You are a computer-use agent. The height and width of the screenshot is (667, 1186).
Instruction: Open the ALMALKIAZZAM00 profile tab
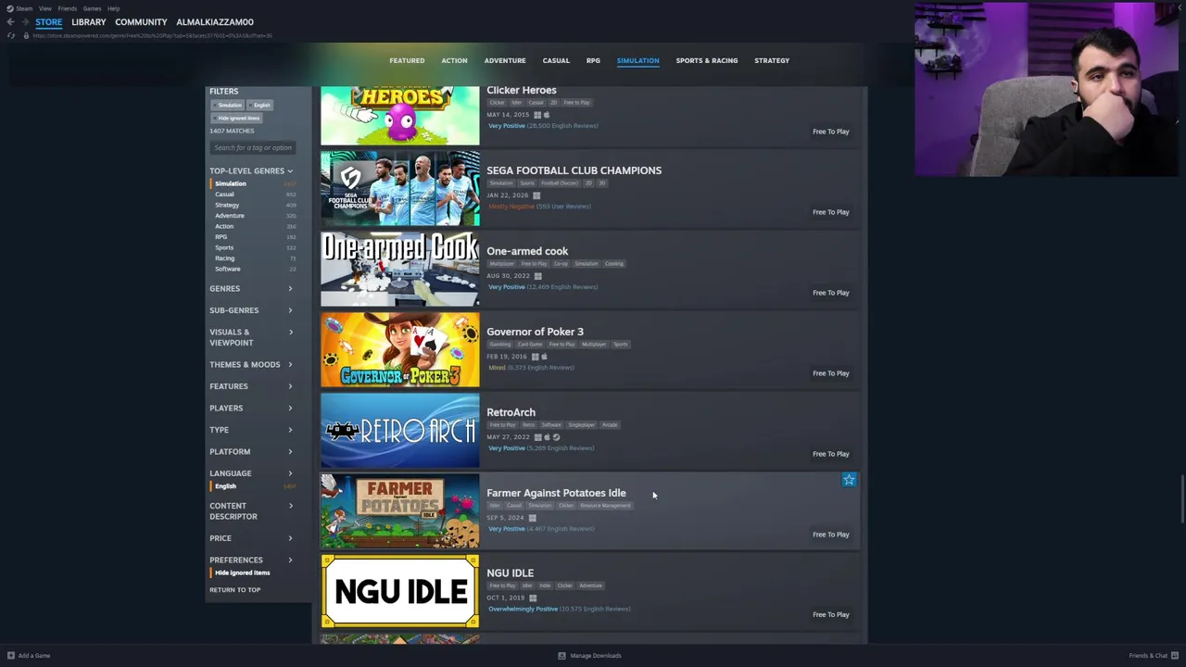pyautogui.click(x=215, y=22)
